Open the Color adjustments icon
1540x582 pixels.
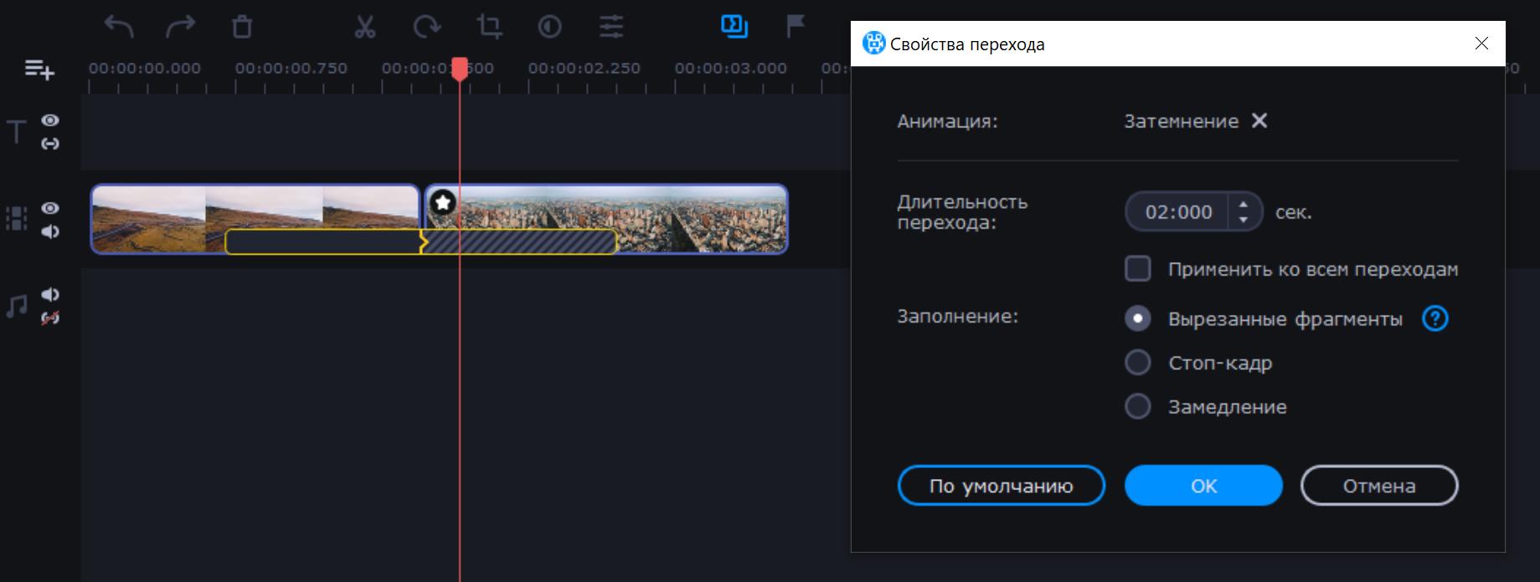point(549,27)
